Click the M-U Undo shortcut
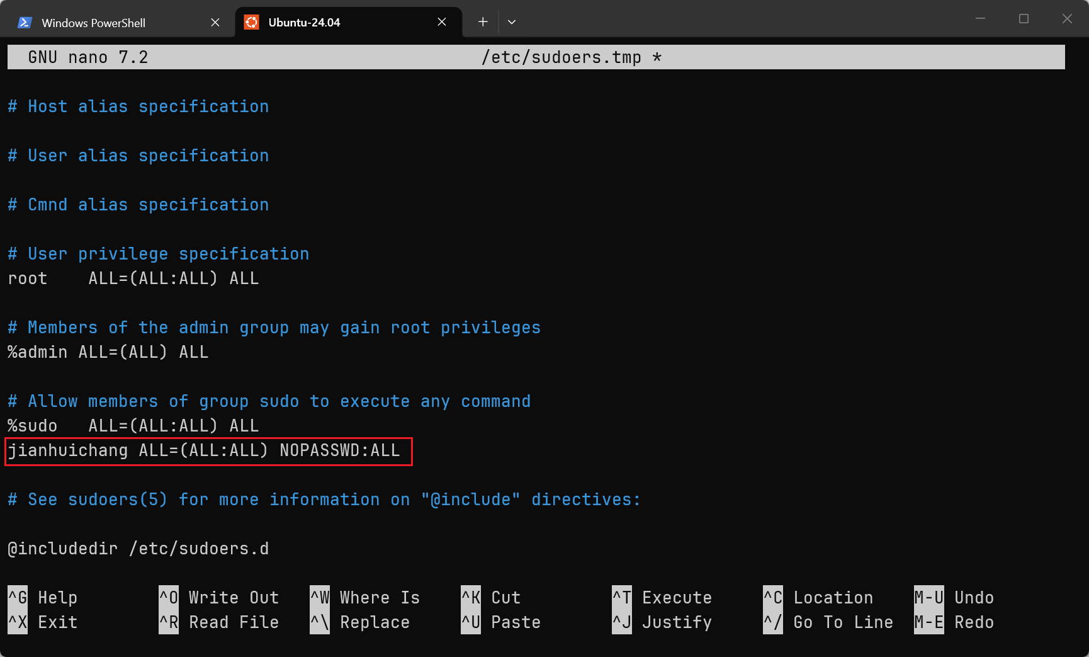This screenshot has width=1089, height=657. [954, 597]
